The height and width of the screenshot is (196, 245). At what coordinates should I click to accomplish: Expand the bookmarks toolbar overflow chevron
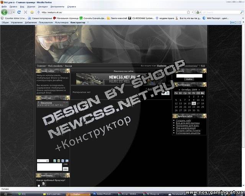(243, 18)
